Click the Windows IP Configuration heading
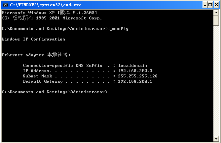This screenshot has height=143, width=221. click(x=33, y=39)
